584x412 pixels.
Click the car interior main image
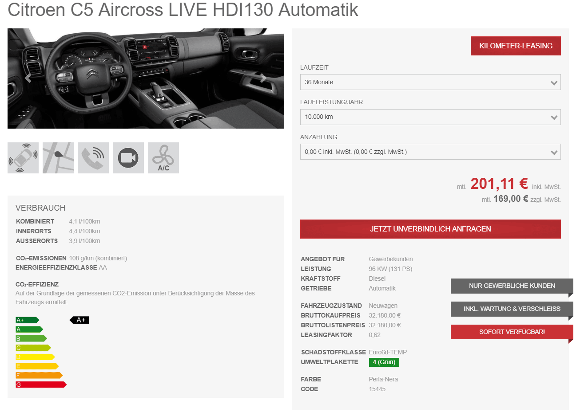click(x=146, y=78)
